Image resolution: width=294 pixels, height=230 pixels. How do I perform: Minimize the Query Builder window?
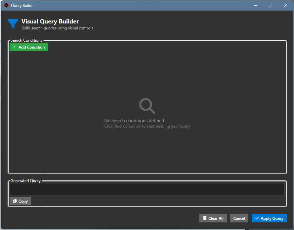[x=256, y=5]
